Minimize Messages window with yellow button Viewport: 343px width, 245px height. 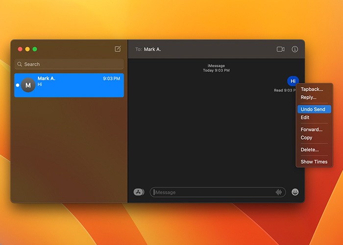tap(27, 49)
